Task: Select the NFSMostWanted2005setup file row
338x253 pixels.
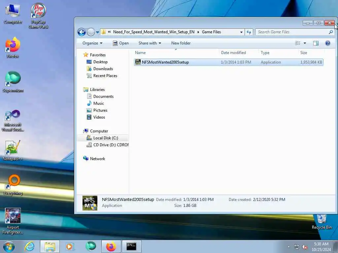Action: (x=228, y=62)
